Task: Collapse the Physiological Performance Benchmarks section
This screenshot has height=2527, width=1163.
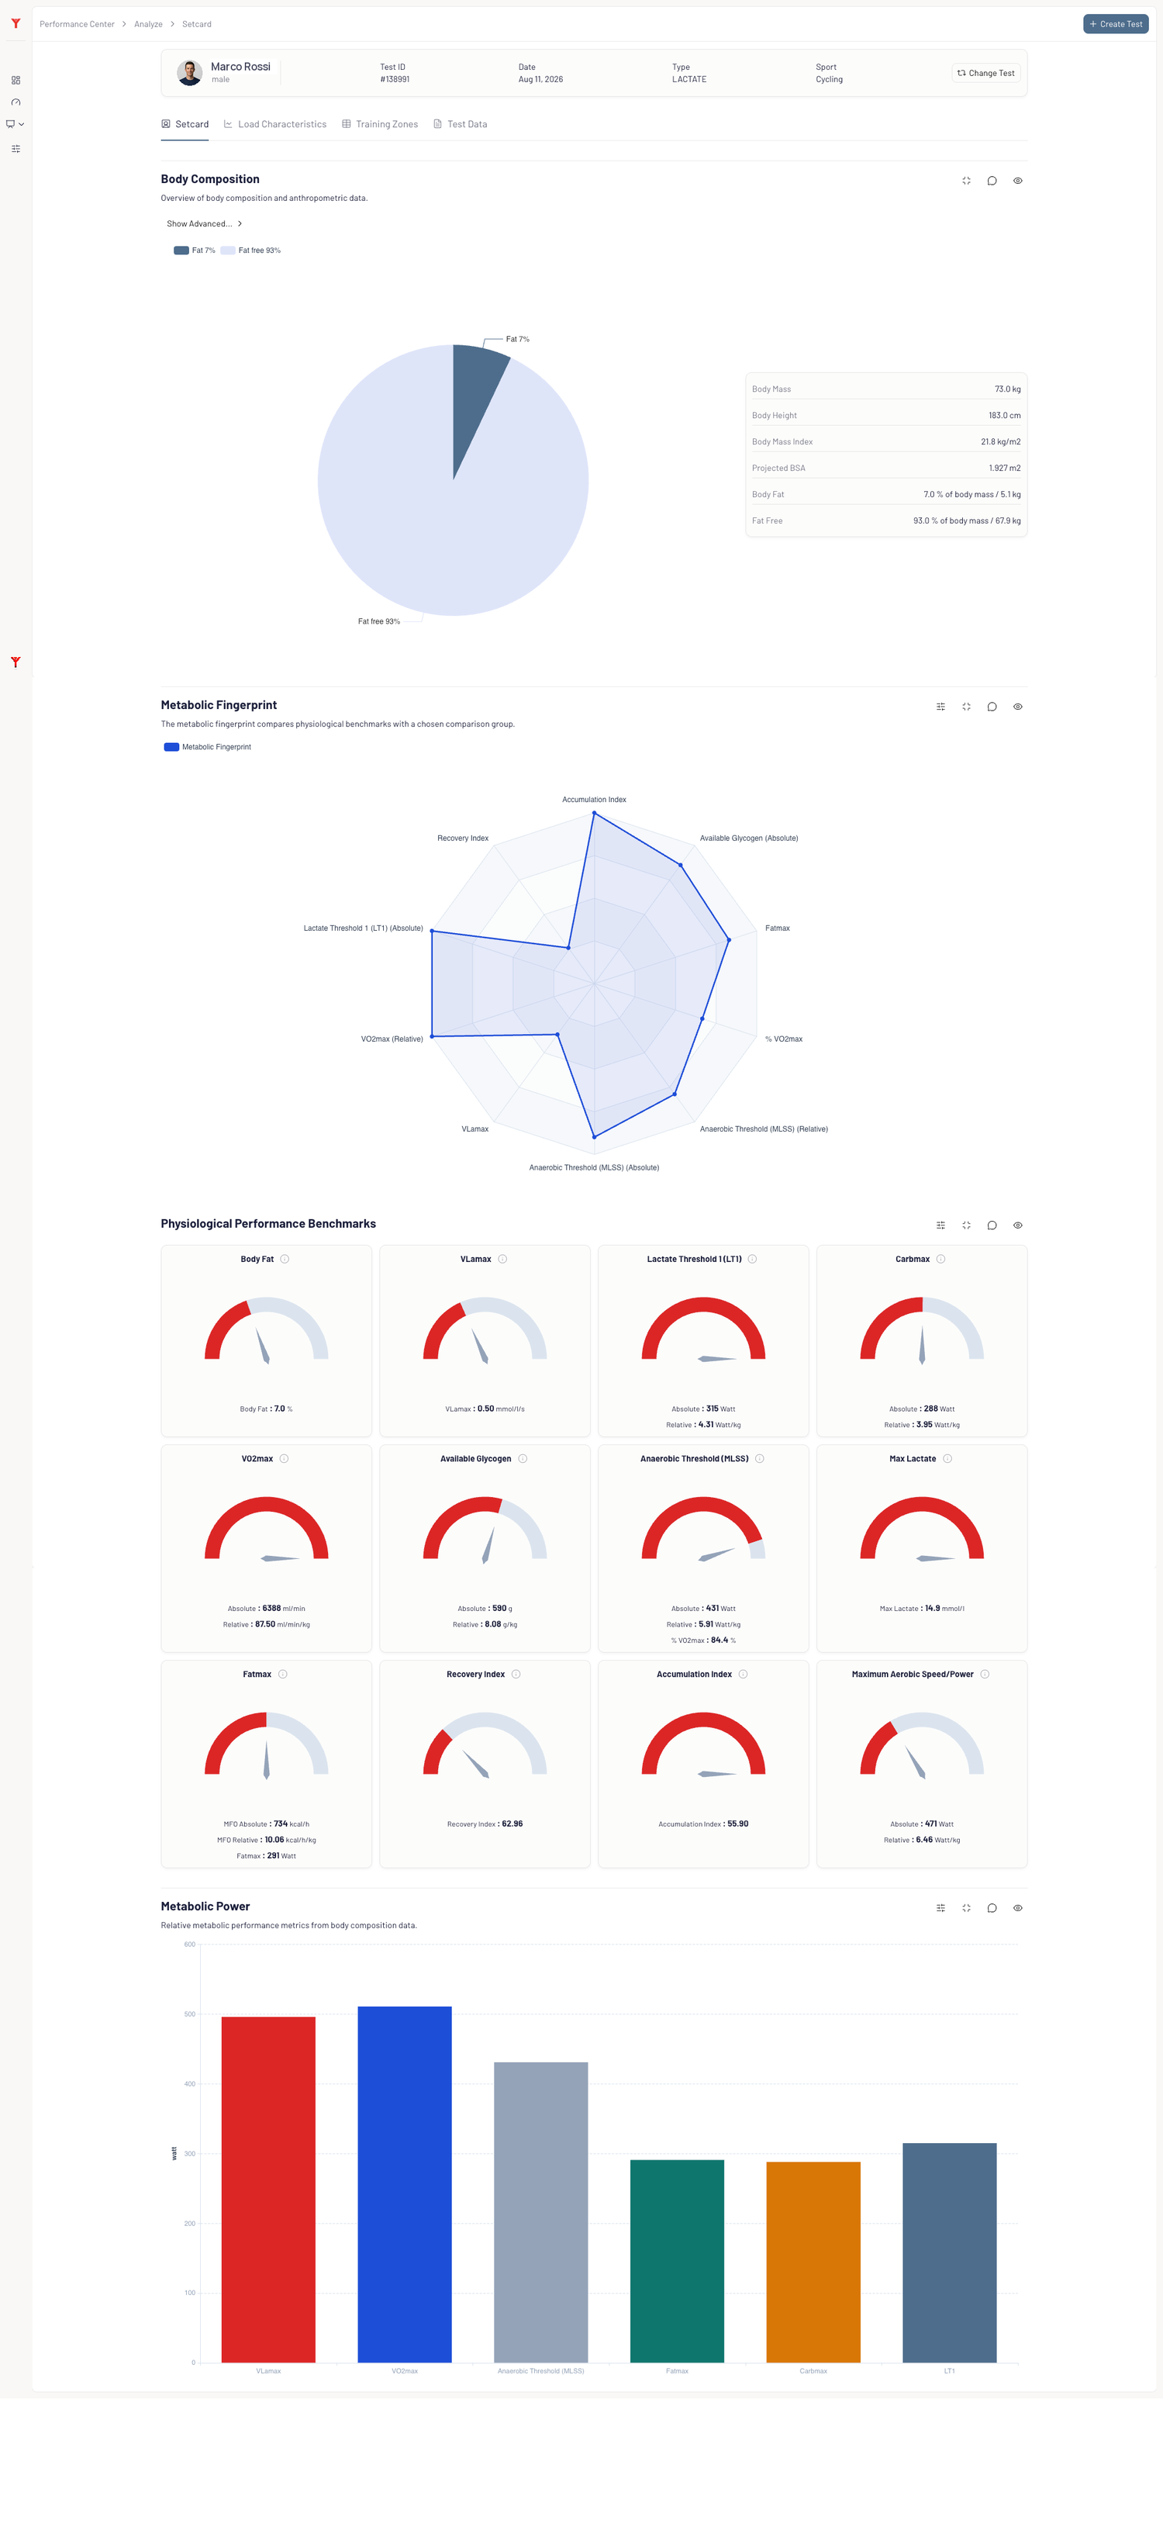Action: [966, 1225]
